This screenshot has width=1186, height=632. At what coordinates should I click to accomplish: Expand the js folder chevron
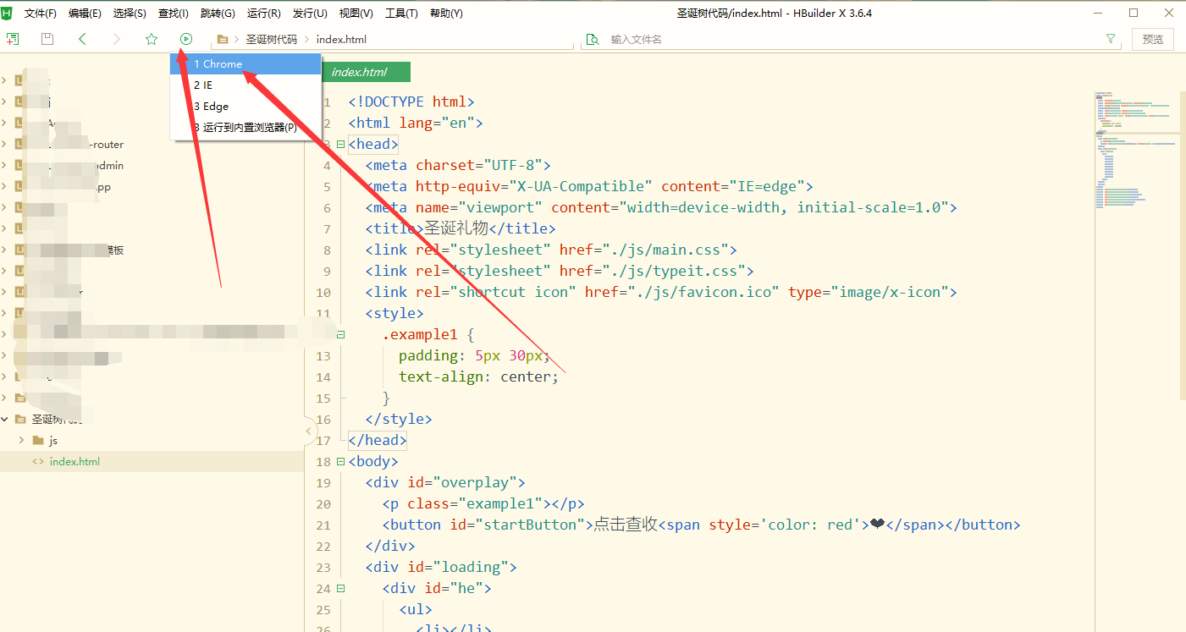tap(21, 440)
